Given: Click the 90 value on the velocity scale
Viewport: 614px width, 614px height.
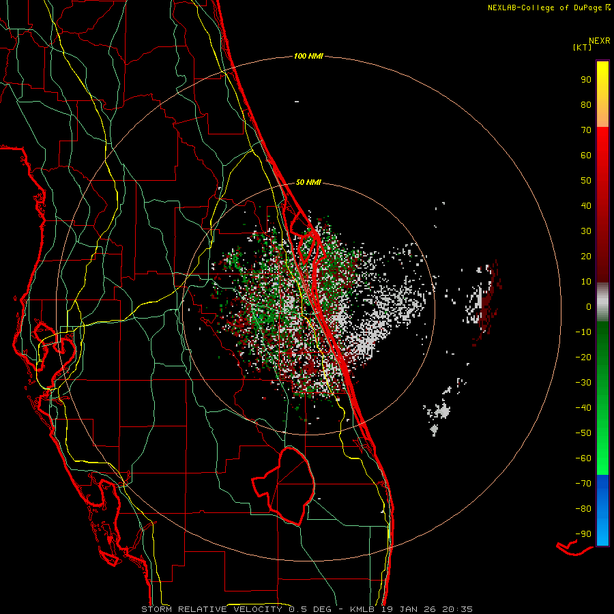Looking at the screenshot, I should click(x=586, y=80).
